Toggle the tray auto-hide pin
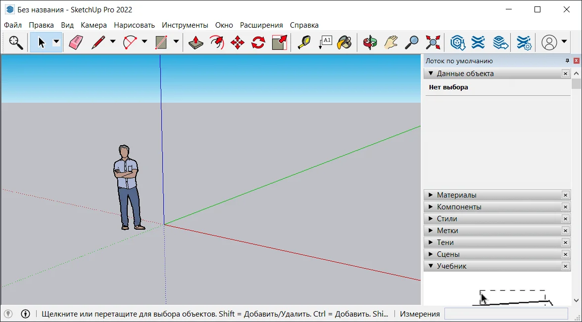This screenshot has width=582, height=322. [x=567, y=60]
